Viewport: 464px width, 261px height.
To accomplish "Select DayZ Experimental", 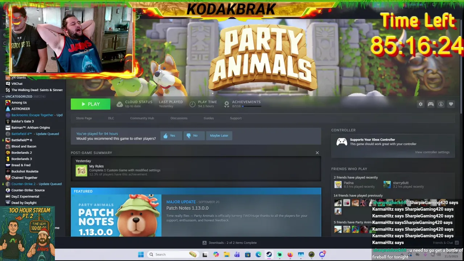I will (25, 196).
